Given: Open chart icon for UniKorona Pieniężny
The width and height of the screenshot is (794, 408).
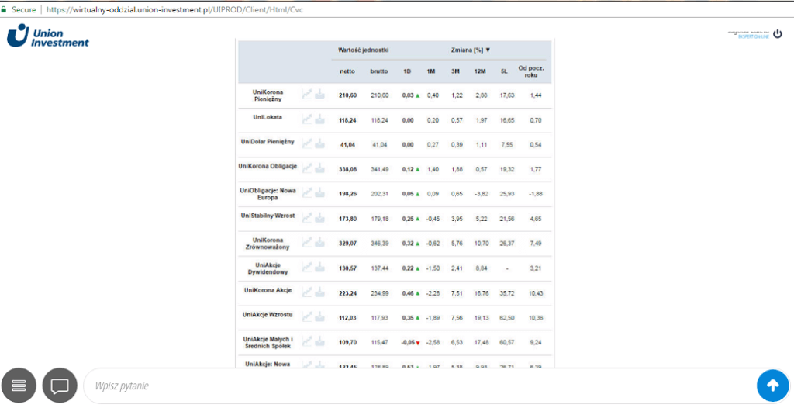Looking at the screenshot, I should (x=308, y=95).
